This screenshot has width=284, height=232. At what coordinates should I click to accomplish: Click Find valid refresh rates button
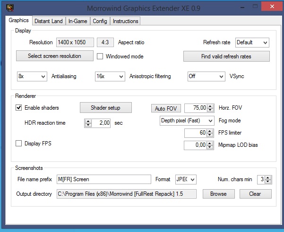click(226, 56)
